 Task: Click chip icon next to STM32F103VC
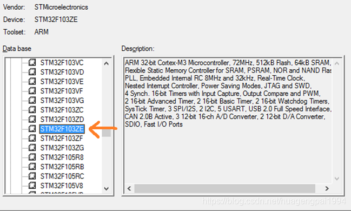(32, 63)
